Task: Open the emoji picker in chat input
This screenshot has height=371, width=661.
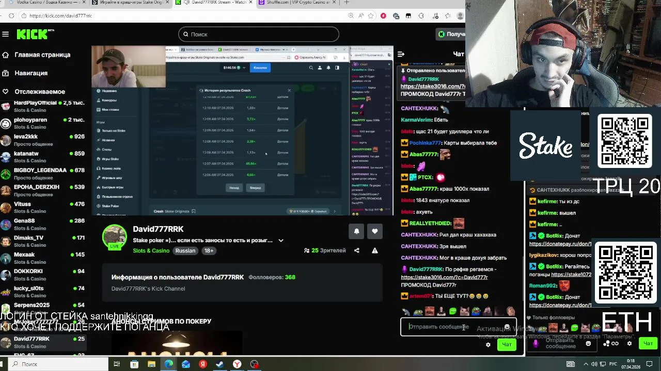Action: point(507,327)
